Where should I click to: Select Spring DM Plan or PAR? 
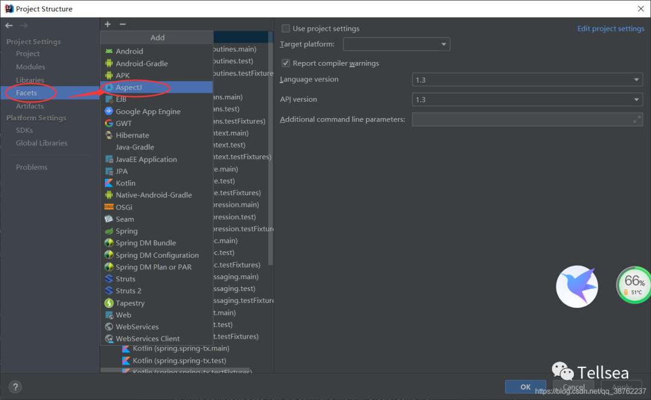[157, 267]
